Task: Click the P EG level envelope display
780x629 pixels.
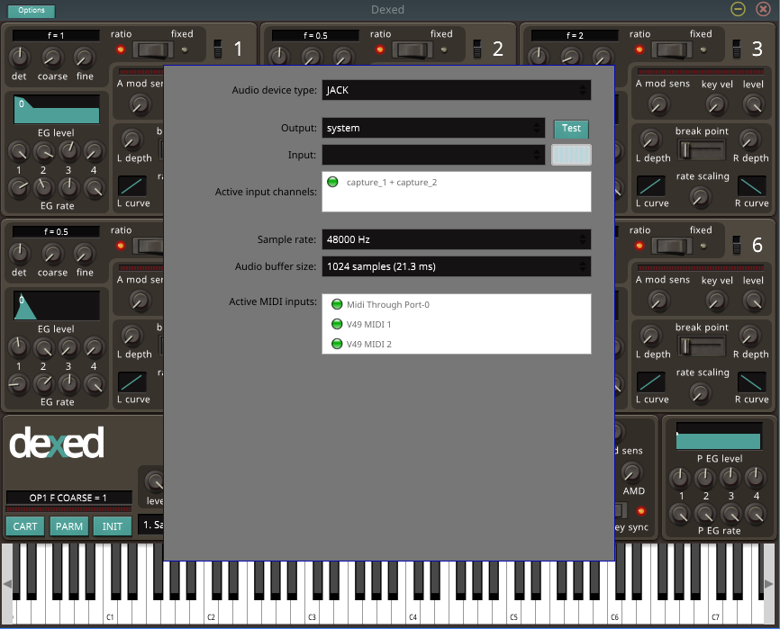Action: click(719, 436)
